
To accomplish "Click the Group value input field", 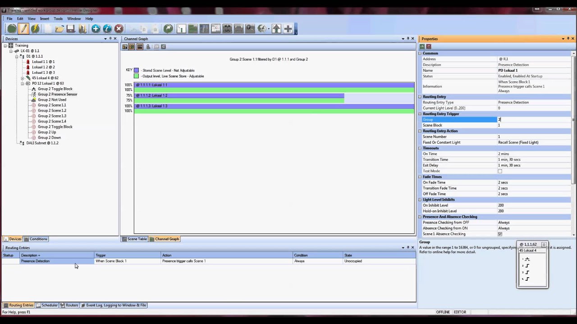I will 534,119.
